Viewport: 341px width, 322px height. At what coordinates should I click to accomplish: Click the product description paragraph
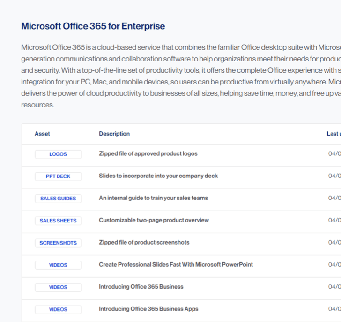click(181, 76)
